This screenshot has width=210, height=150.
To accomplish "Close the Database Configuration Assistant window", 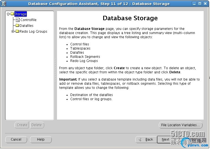I will (205, 4).
